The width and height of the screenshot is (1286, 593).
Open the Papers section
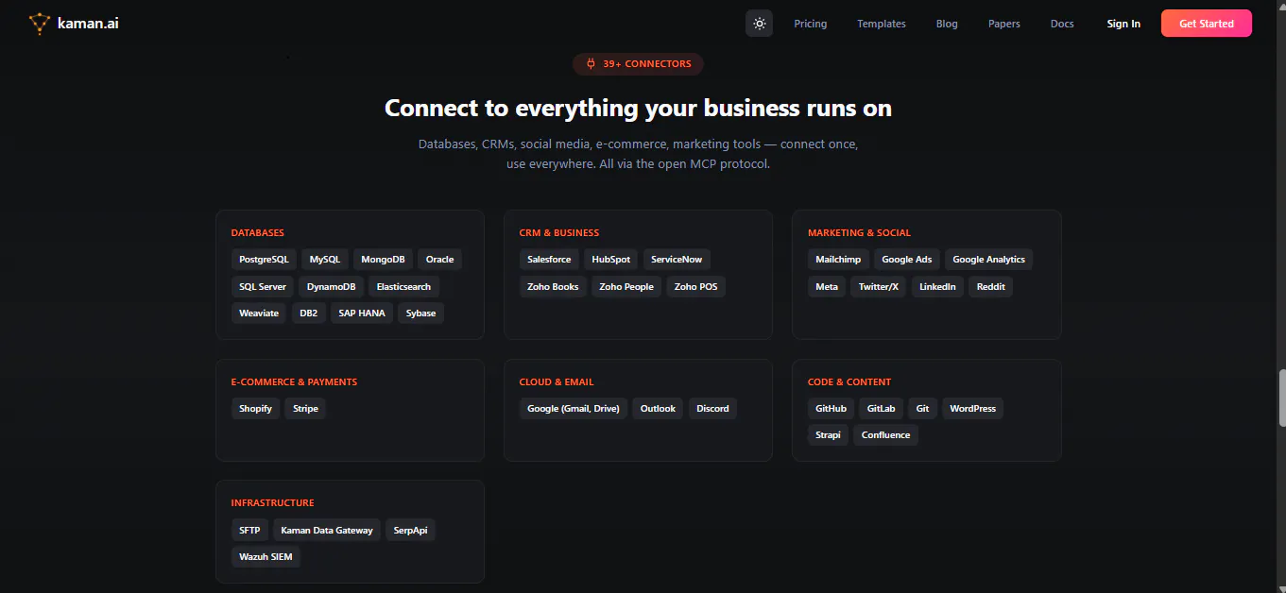1004,24
